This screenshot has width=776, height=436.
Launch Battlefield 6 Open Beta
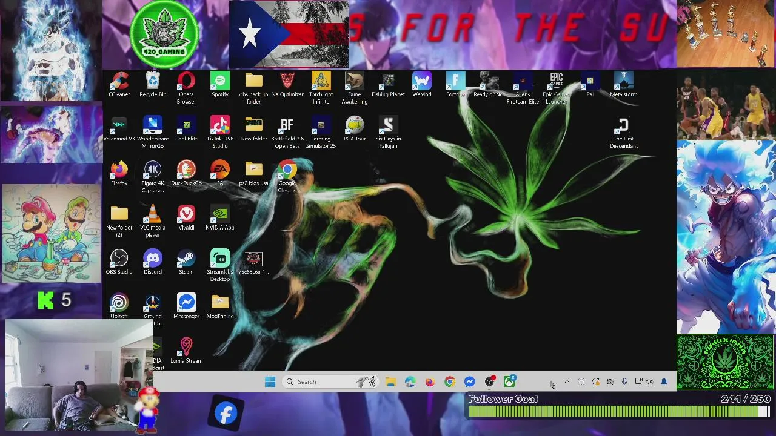pos(287,133)
